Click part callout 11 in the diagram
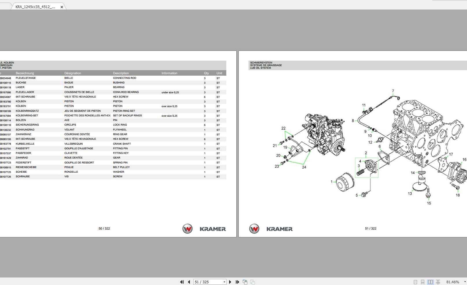The height and width of the screenshot is (285, 467). coord(364,105)
